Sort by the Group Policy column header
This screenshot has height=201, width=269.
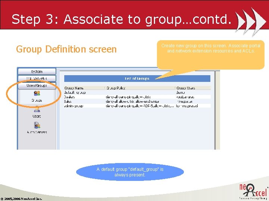click(x=140, y=88)
